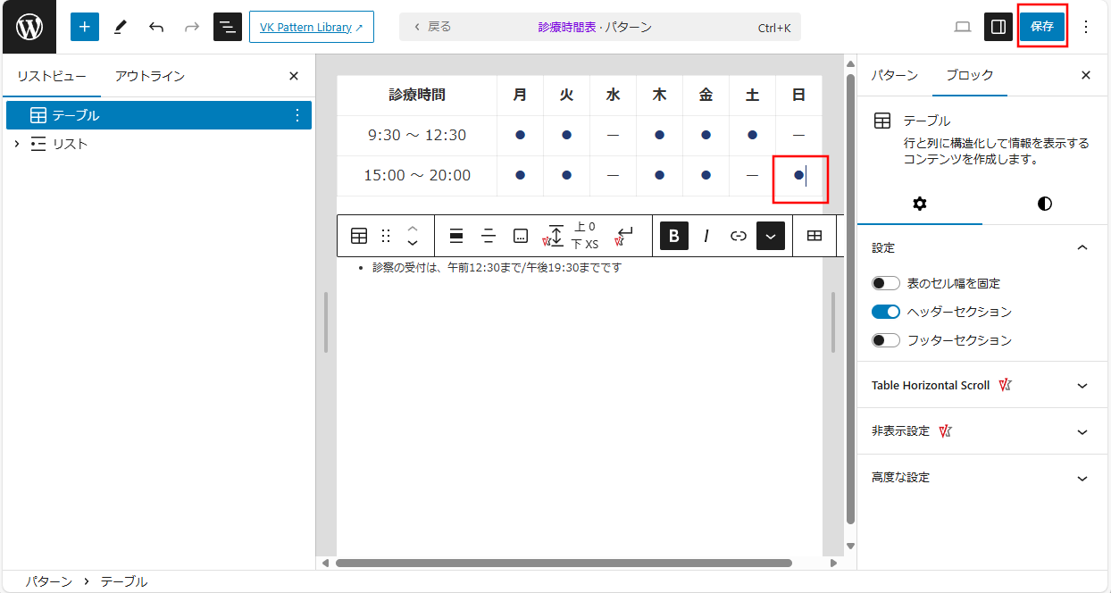Expand the 非表示設定 panel
Screen dimensions: 1111x593
tap(1082, 431)
